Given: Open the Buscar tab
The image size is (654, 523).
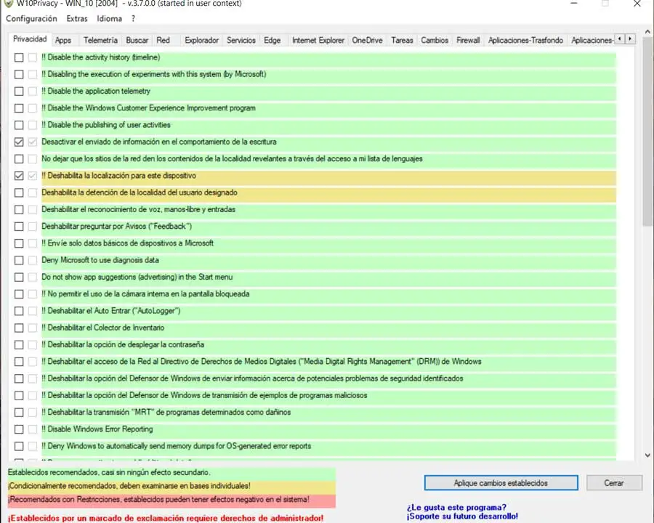Looking at the screenshot, I should tap(137, 41).
